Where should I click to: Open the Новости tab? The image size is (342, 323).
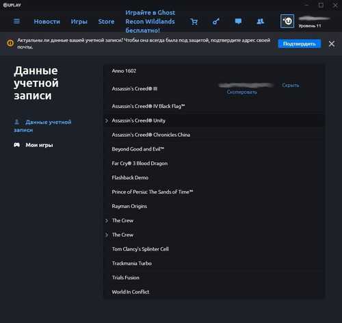(47, 21)
